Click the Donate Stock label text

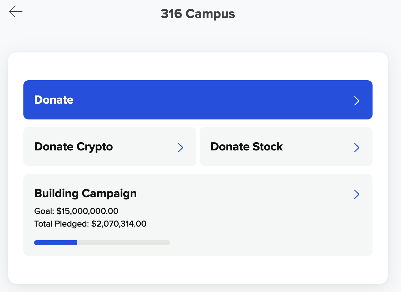point(246,147)
